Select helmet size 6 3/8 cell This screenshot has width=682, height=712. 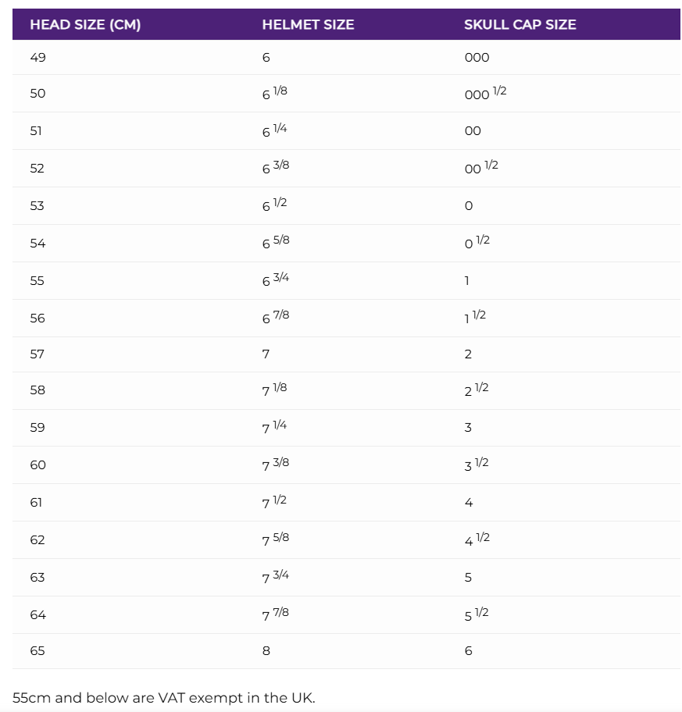tap(276, 168)
